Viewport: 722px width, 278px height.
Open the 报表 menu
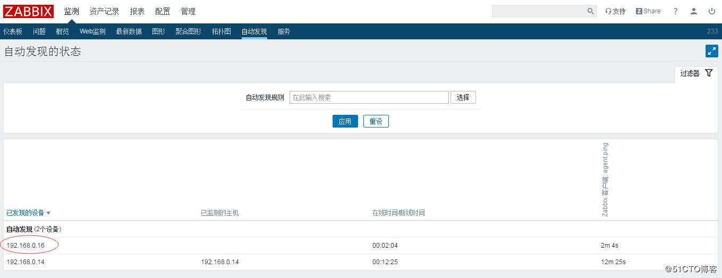point(137,11)
